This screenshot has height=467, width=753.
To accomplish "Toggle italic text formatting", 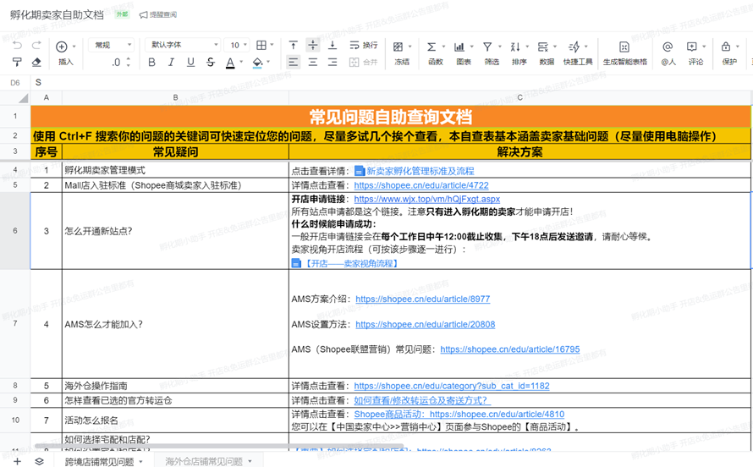I will [x=171, y=62].
